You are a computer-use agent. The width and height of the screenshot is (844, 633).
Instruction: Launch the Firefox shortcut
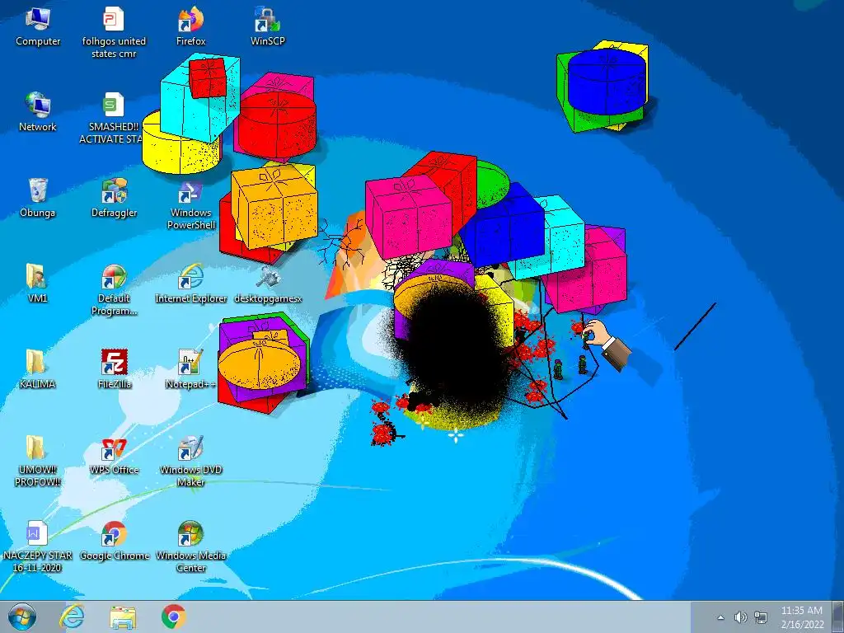[x=191, y=27]
